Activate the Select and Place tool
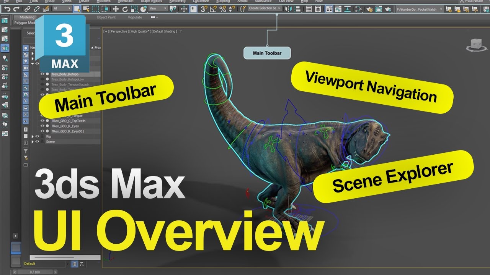The width and height of the screenshot is (490, 275). click(x=144, y=8)
